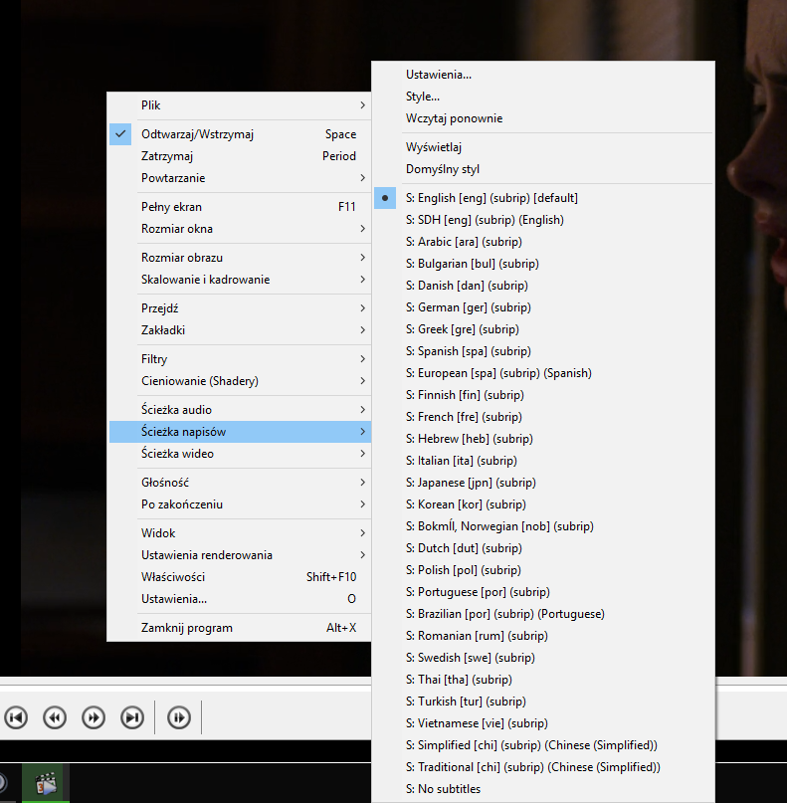The width and height of the screenshot is (787, 803).
Task: Click Wczytaj ponownie to reload subtitles
Action: click(x=454, y=118)
